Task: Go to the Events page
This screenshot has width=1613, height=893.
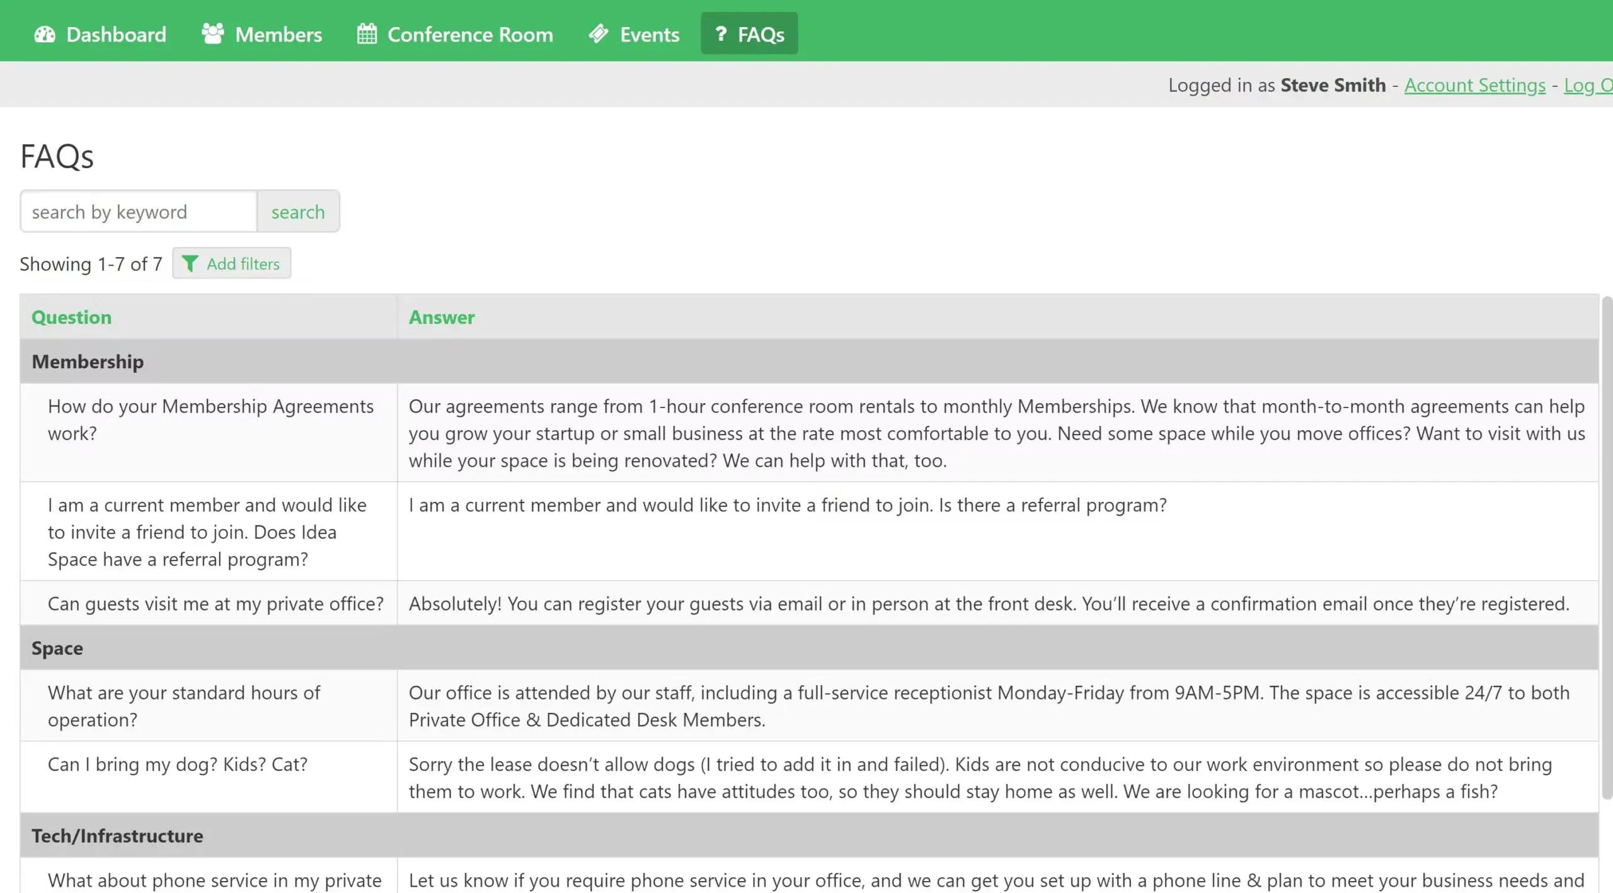Action: [x=649, y=34]
